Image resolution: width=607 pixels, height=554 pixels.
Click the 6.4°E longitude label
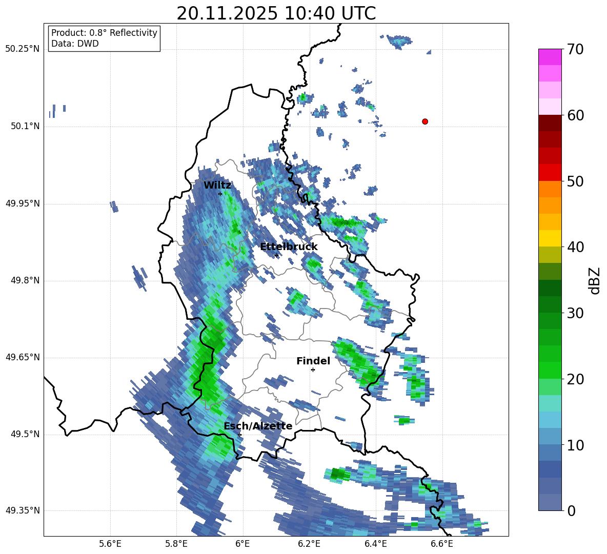click(375, 544)
